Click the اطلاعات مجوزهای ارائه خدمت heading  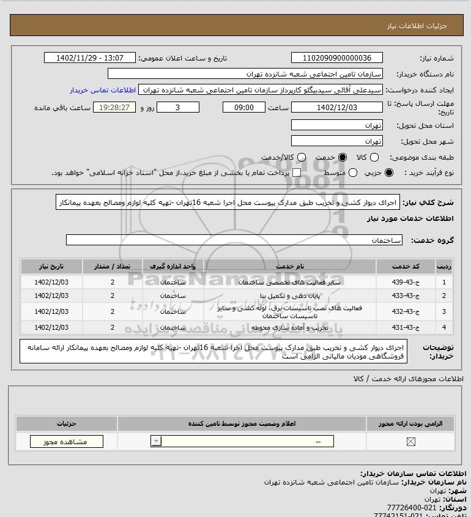click(x=409, y=379)
